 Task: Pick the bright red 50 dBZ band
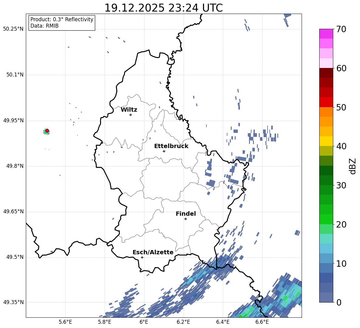(x=326, y=102)
